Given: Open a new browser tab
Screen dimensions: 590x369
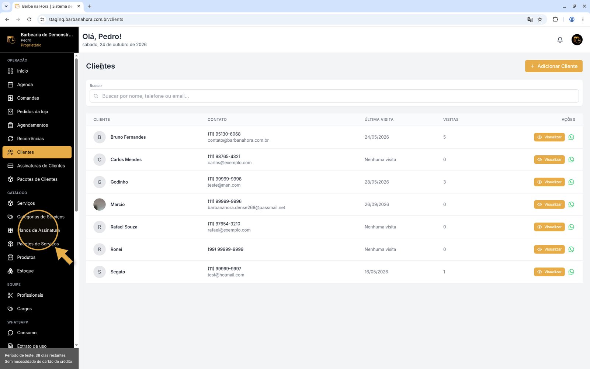Looking at the screenshot, I should [90, 6].
